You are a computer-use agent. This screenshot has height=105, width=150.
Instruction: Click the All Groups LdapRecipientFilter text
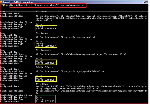[65, 37]
